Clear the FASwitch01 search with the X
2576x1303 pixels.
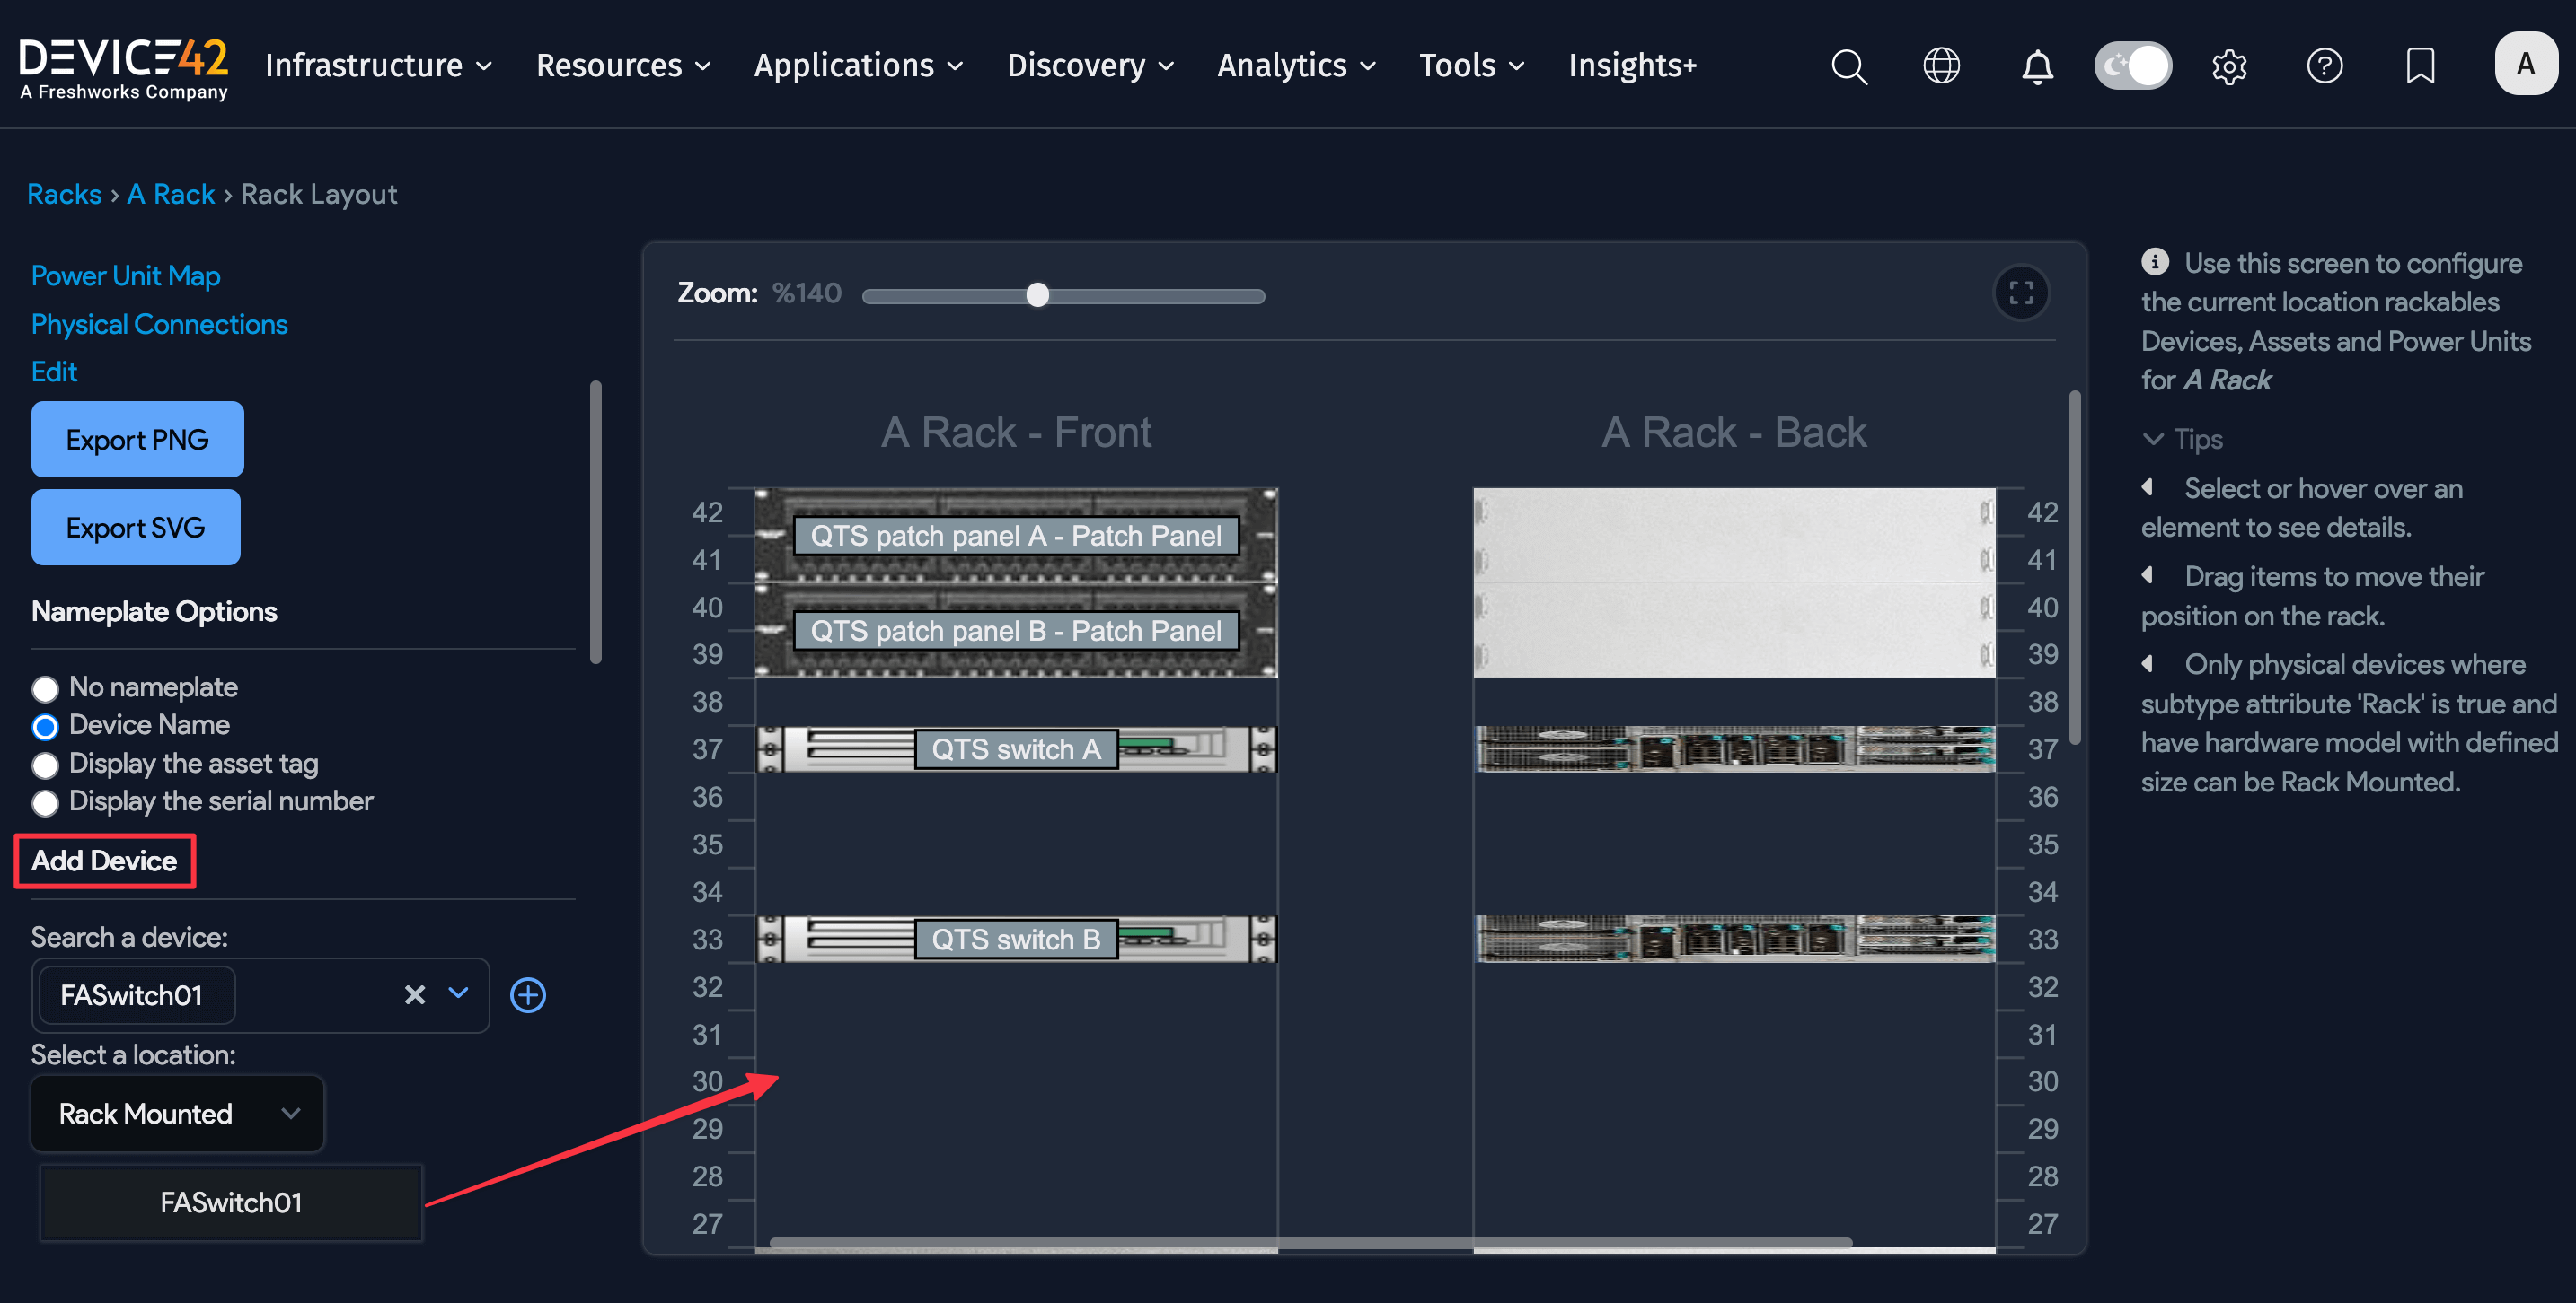click(414, 994)
